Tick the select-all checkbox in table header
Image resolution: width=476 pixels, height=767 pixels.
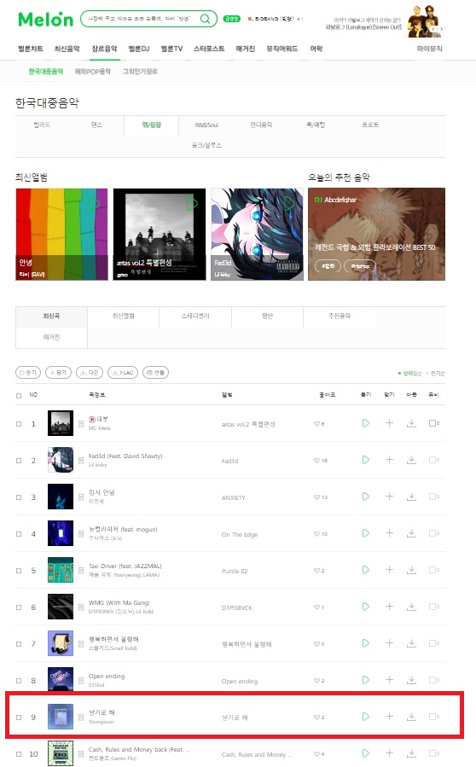coord(19,395)
